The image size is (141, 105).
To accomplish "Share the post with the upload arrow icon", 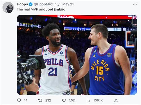I will point(116,100).
